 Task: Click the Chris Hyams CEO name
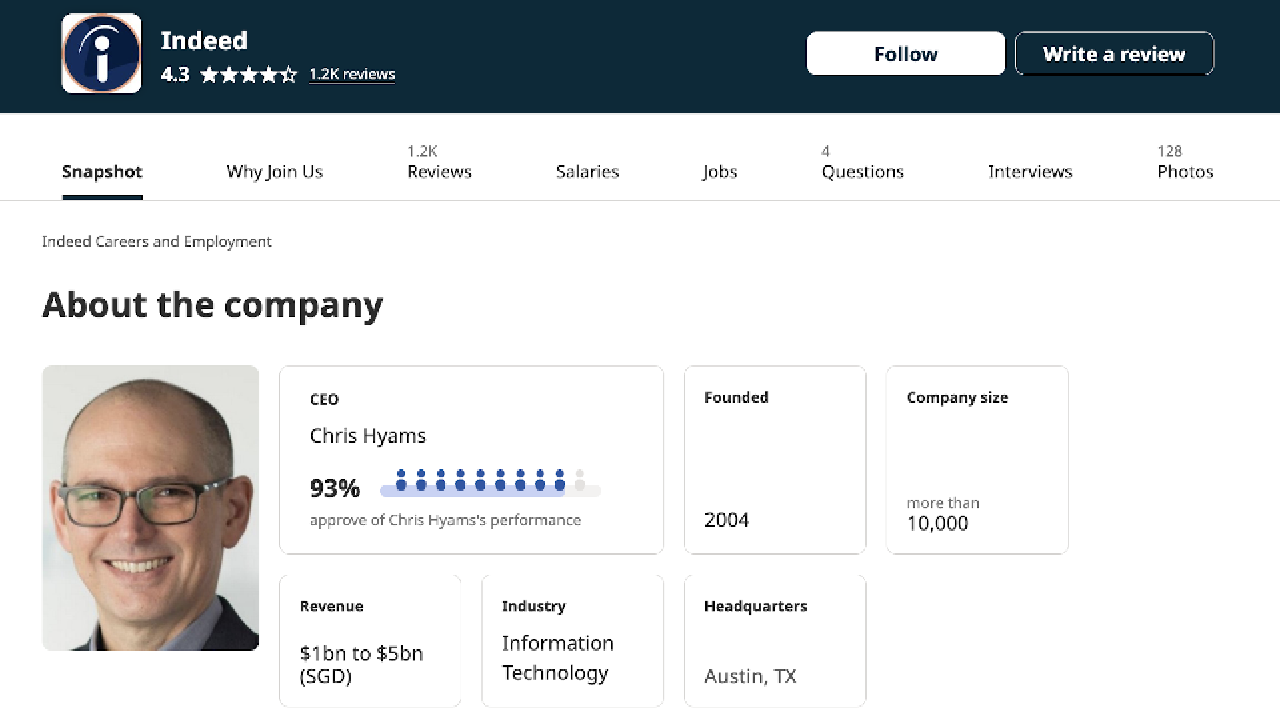point(367,435)
